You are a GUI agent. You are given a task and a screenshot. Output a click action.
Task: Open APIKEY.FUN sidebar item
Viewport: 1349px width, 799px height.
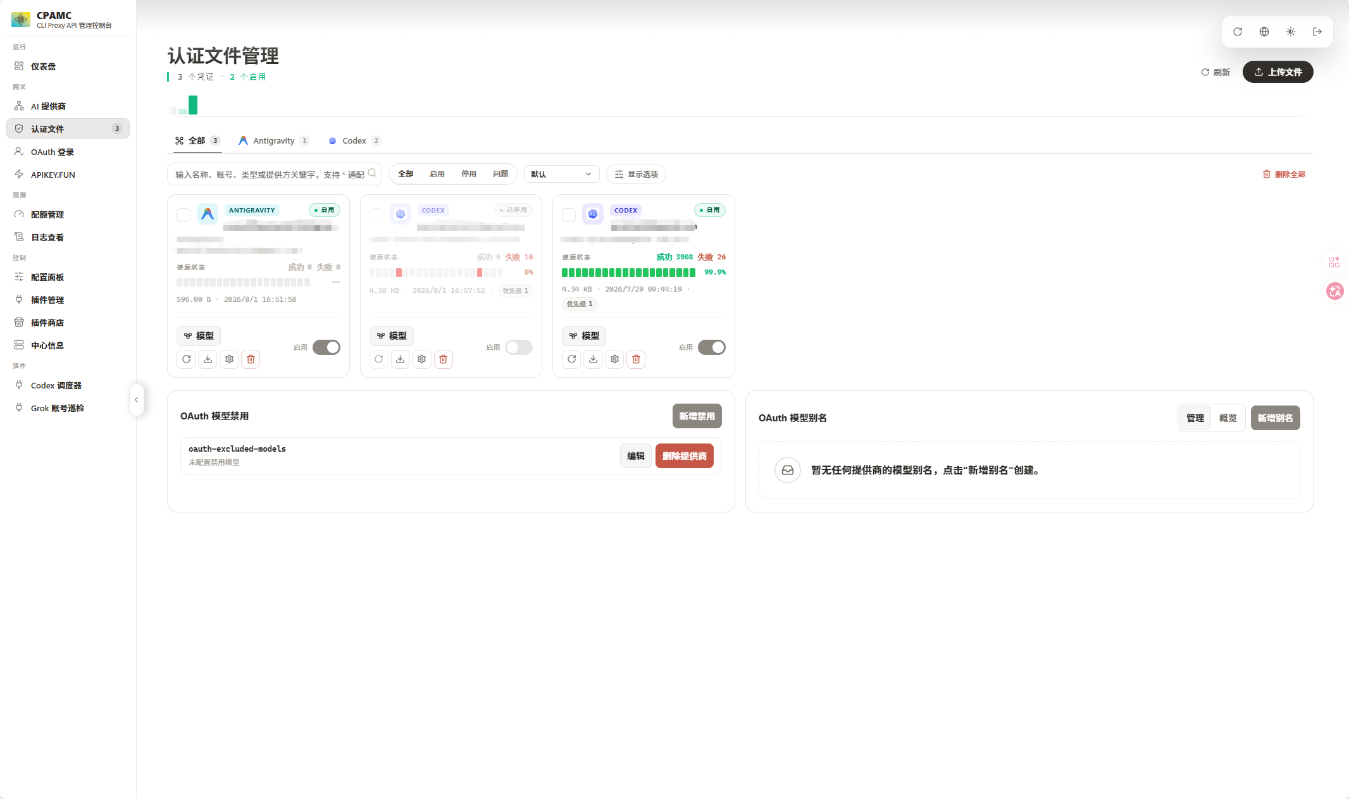coord(68,175)
